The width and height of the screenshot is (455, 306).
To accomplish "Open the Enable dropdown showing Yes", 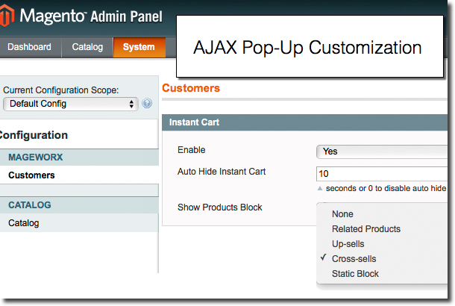I will pyautogui.click(x=382, y=152).
